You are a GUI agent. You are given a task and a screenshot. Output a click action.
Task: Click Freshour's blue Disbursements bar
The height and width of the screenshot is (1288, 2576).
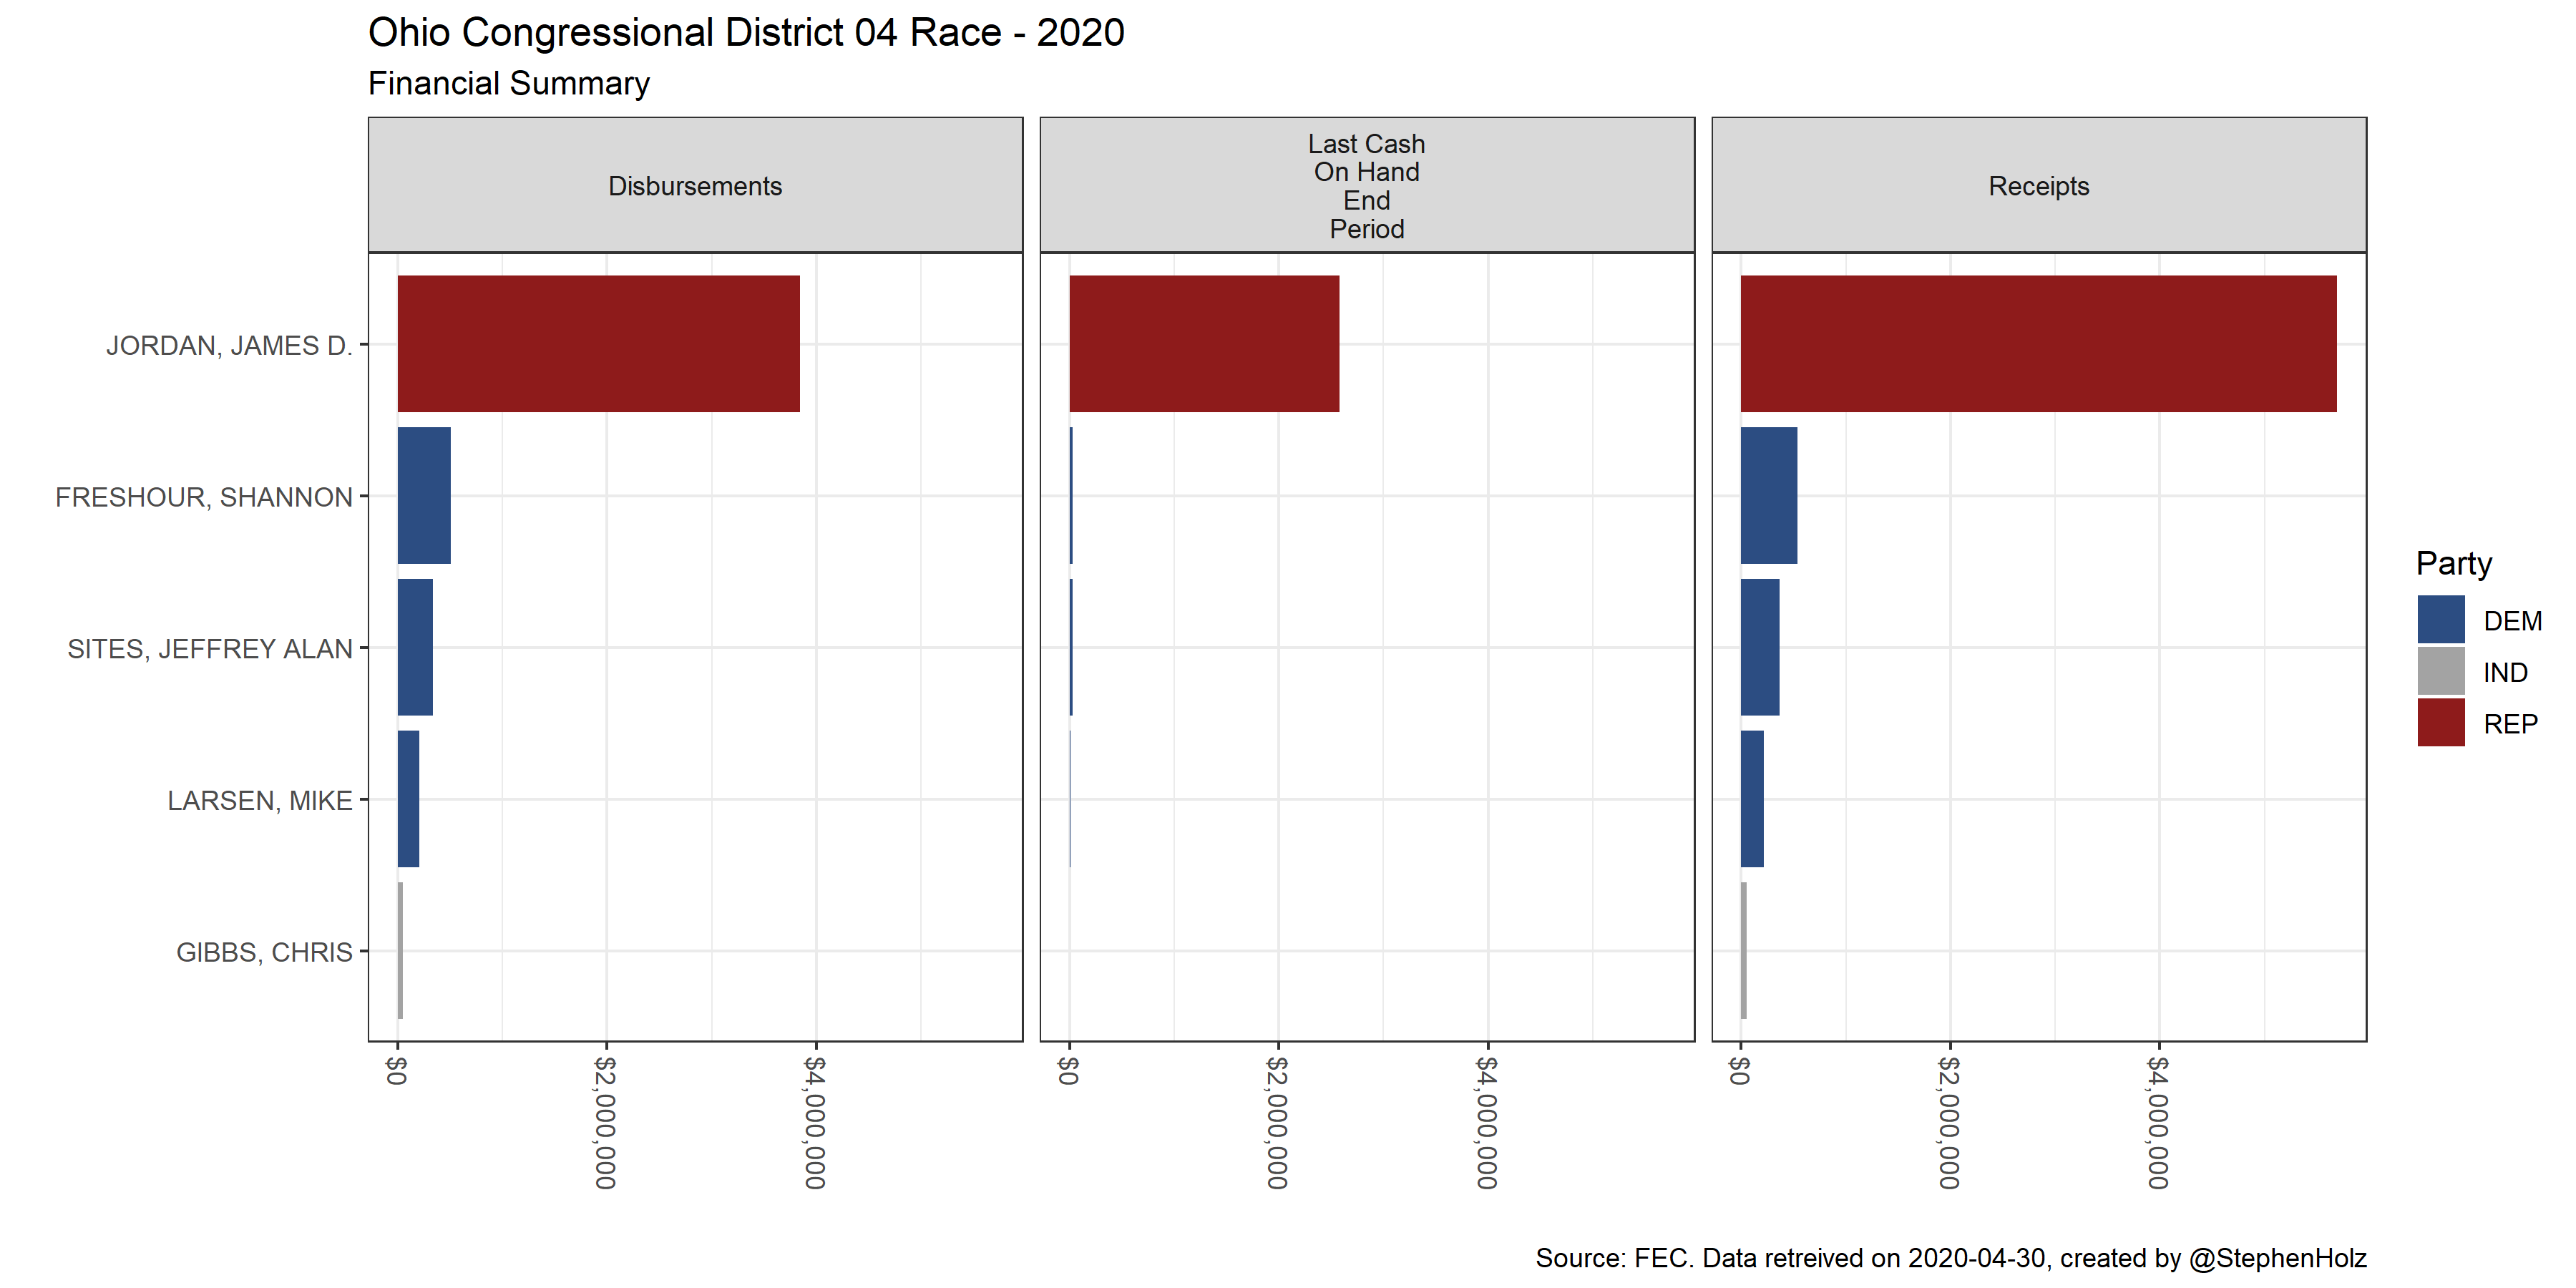point(424,495)
